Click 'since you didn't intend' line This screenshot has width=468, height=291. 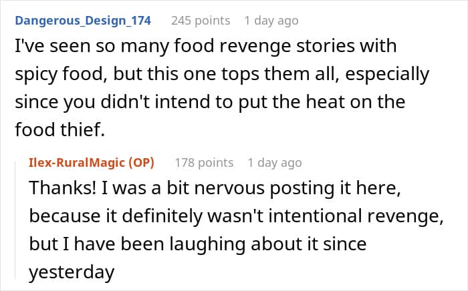point(210,102)
